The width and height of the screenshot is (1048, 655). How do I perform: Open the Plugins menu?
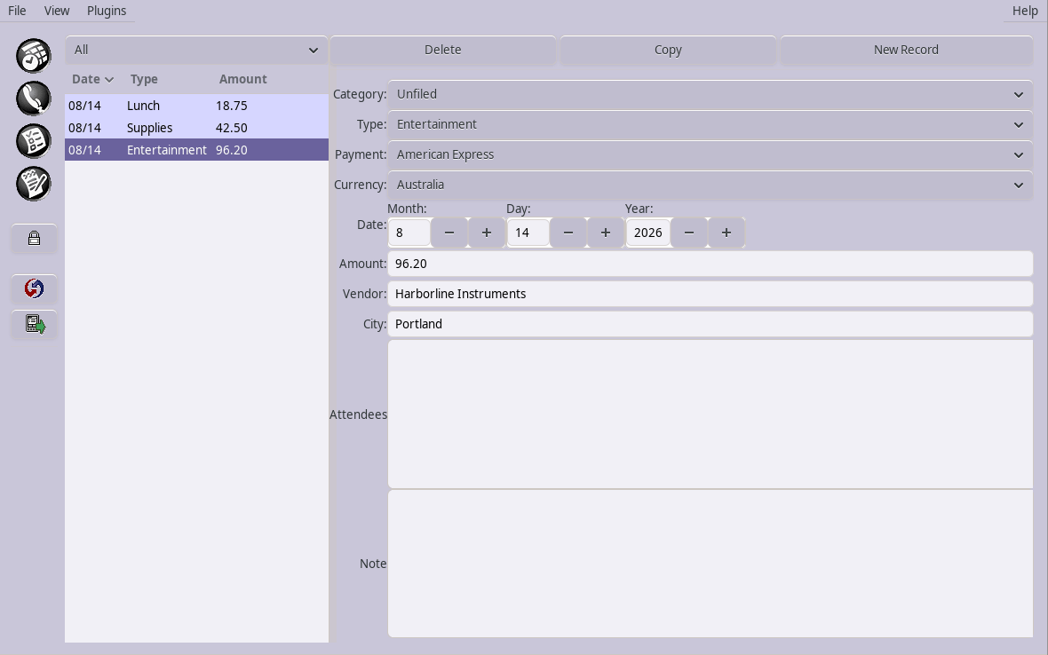pos(107,11)
